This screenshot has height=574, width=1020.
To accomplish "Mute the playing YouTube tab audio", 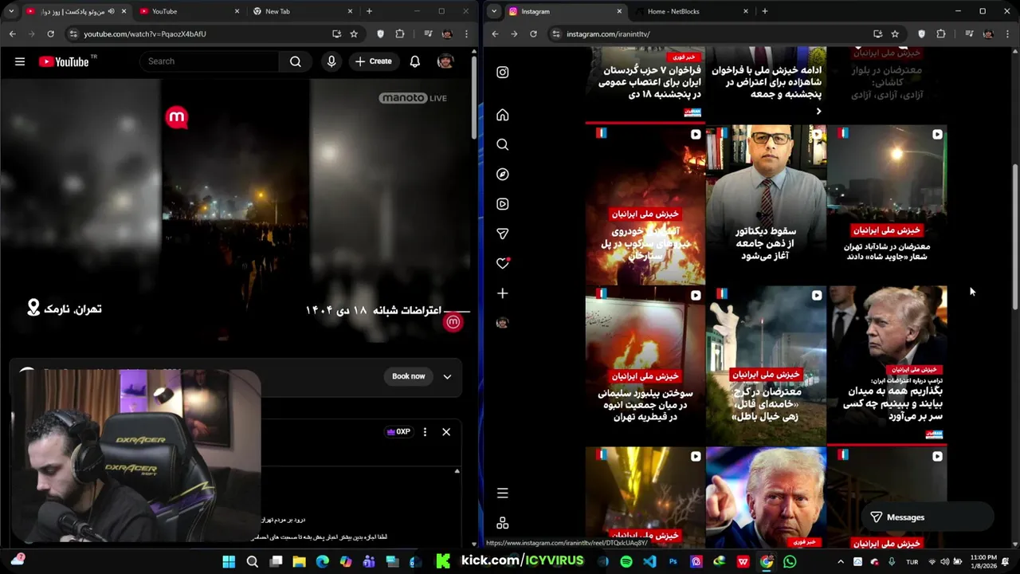I will pos(111,11).
